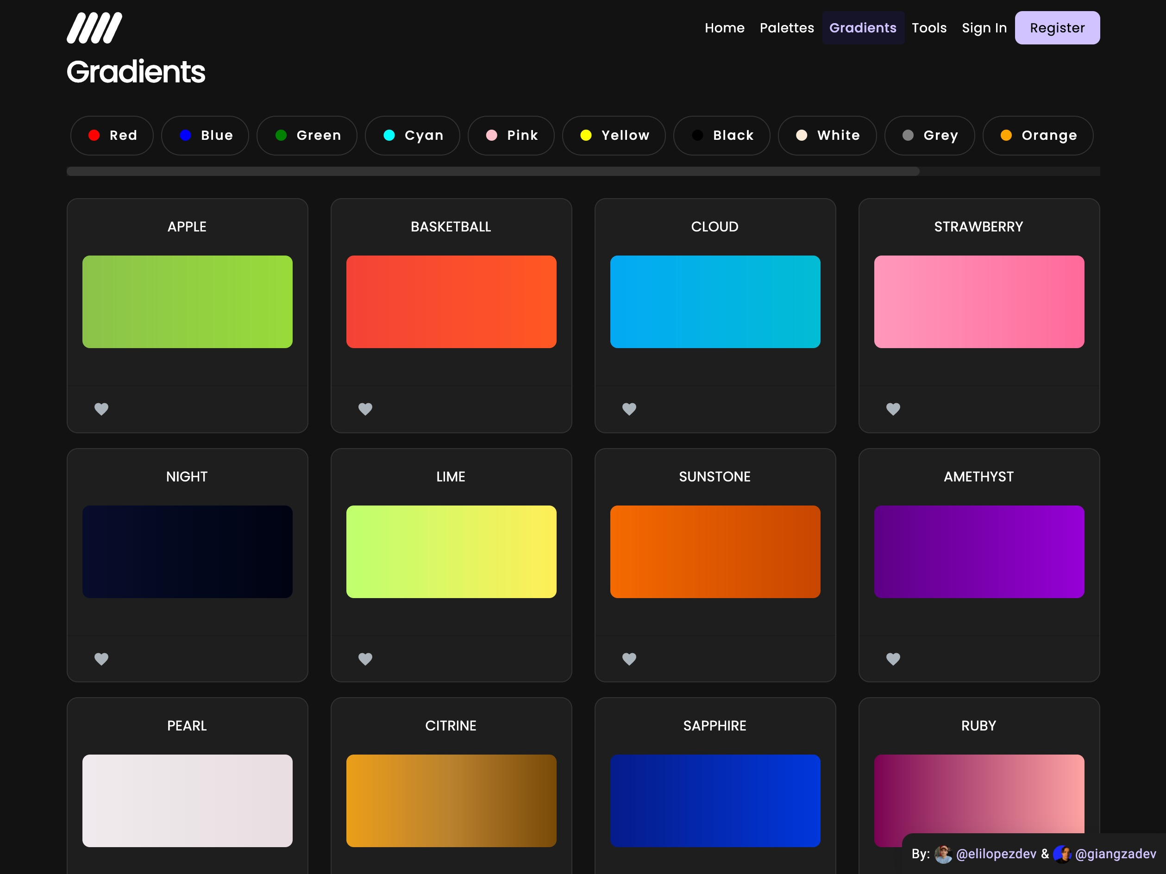Viewport: 1166px width, 874px height.
Task: Open the Palettes page
Action: 786,28
